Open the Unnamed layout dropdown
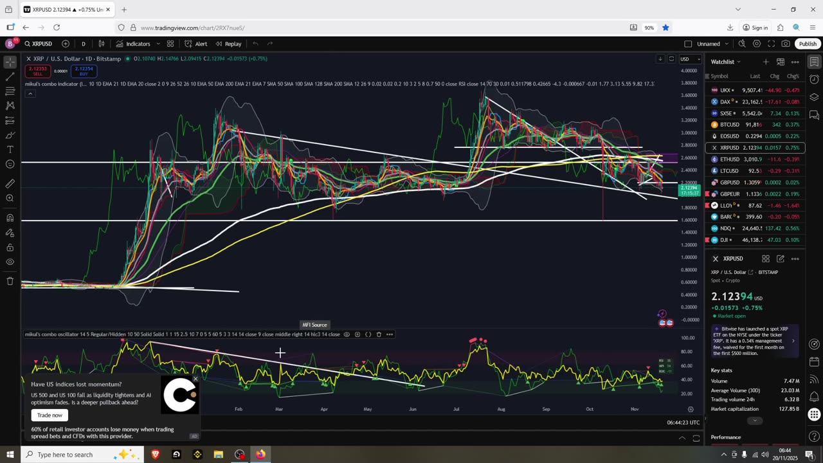 [x=713, y=44]
